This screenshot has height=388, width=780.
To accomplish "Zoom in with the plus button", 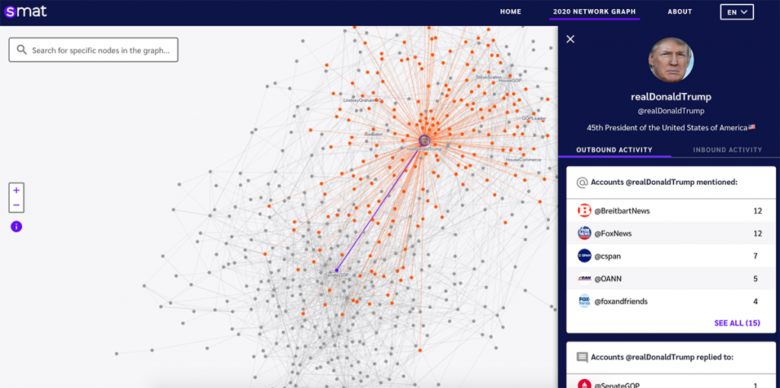I will [17, 190].
